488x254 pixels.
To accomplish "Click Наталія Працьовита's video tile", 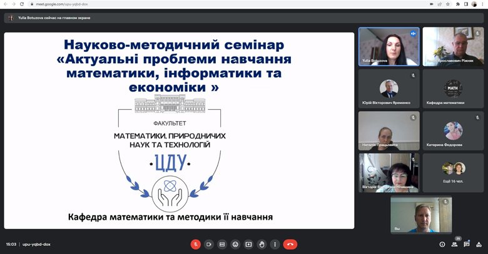I will coord(389,130).
